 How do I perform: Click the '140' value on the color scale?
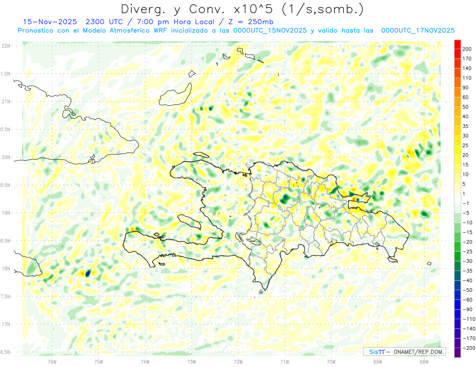tap(467, 68)
